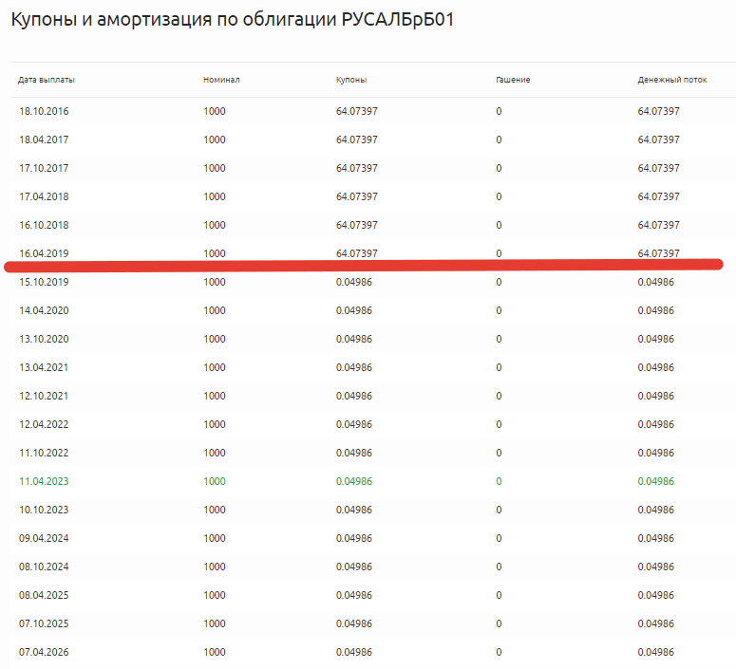Click the page title mentioning РУСАЛБрБ01
The width and height of the screenshot is (736, 669).
pos(232,20)
